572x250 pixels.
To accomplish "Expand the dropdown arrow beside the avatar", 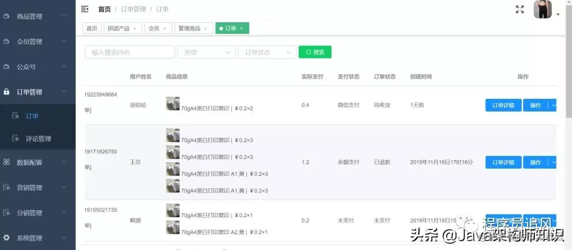I will pyautogui.click(x=558, y=15).
